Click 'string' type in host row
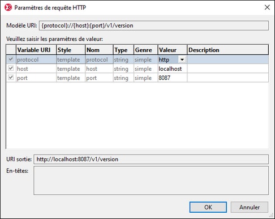This screenshot has width=275, height=219. [123, 69]
